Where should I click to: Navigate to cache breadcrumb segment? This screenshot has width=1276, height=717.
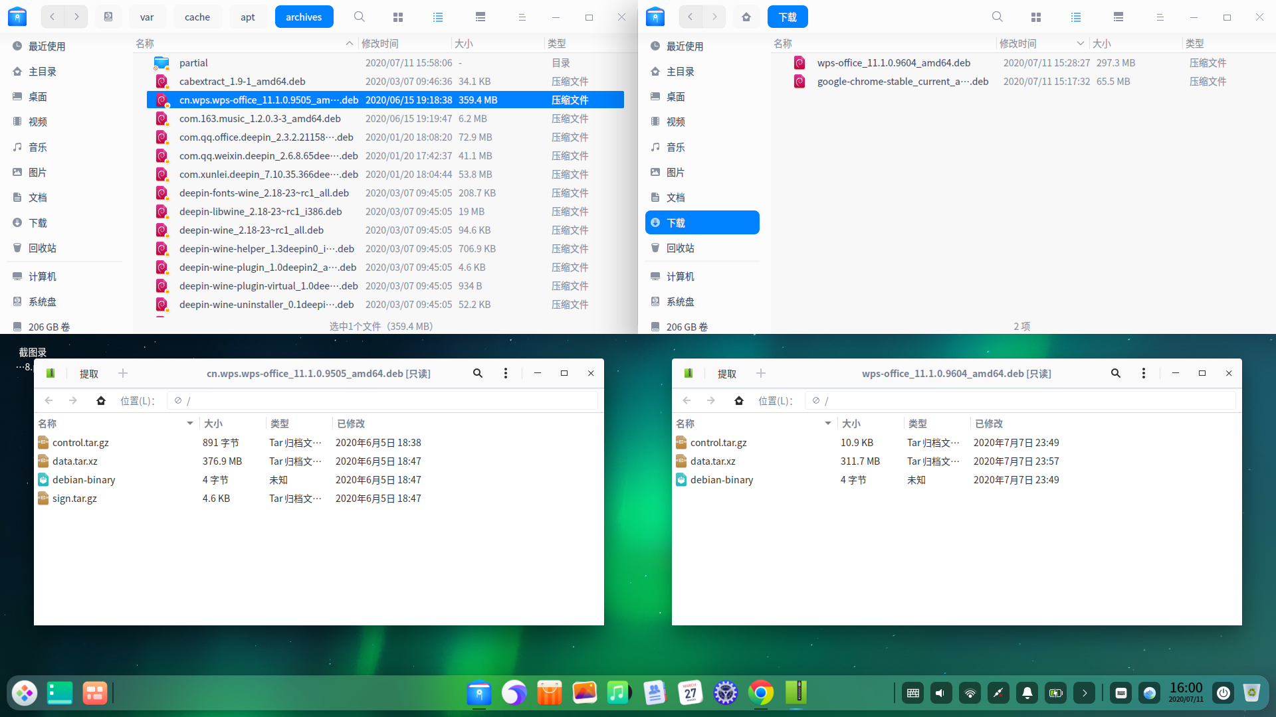pyautogui.click(x=197, y=17)
